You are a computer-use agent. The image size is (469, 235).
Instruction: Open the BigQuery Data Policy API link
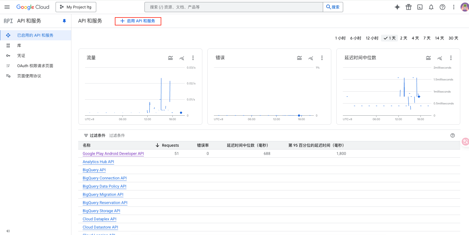[x=104, y=186]
